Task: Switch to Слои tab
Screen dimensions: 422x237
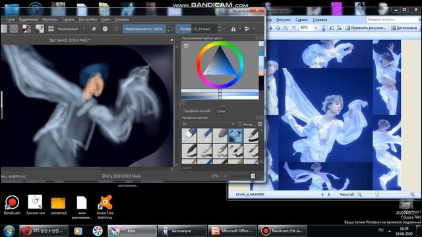Action: click(222, 111)
